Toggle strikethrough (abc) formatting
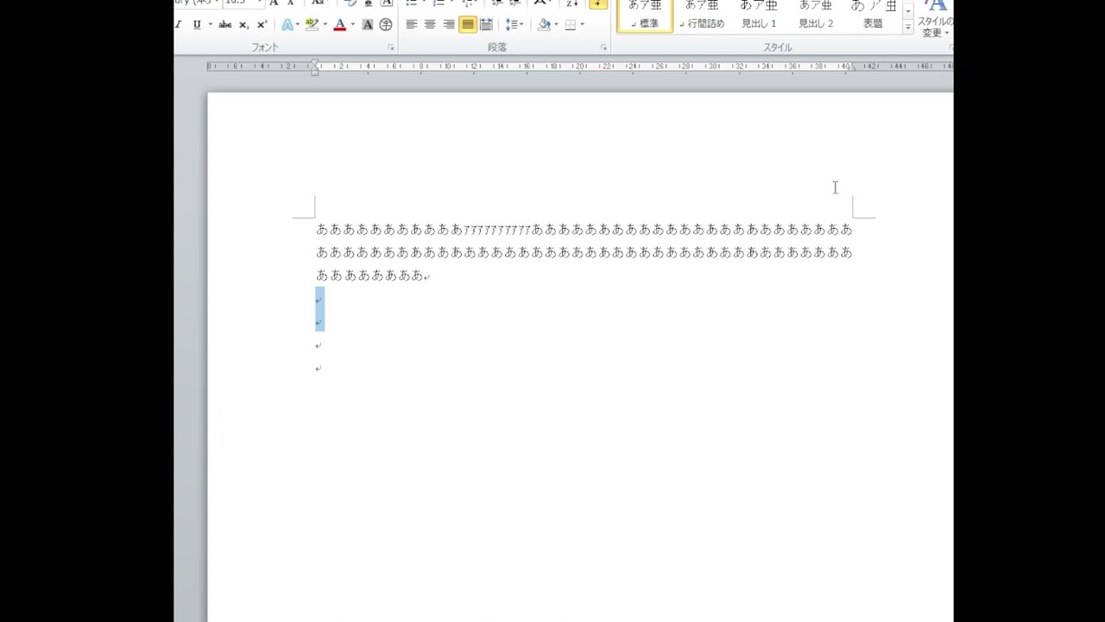Screen dimensions: 1105x622 (x=225, y=25)
